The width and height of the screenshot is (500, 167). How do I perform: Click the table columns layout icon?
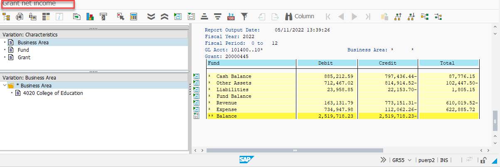[x=134, y=17]
